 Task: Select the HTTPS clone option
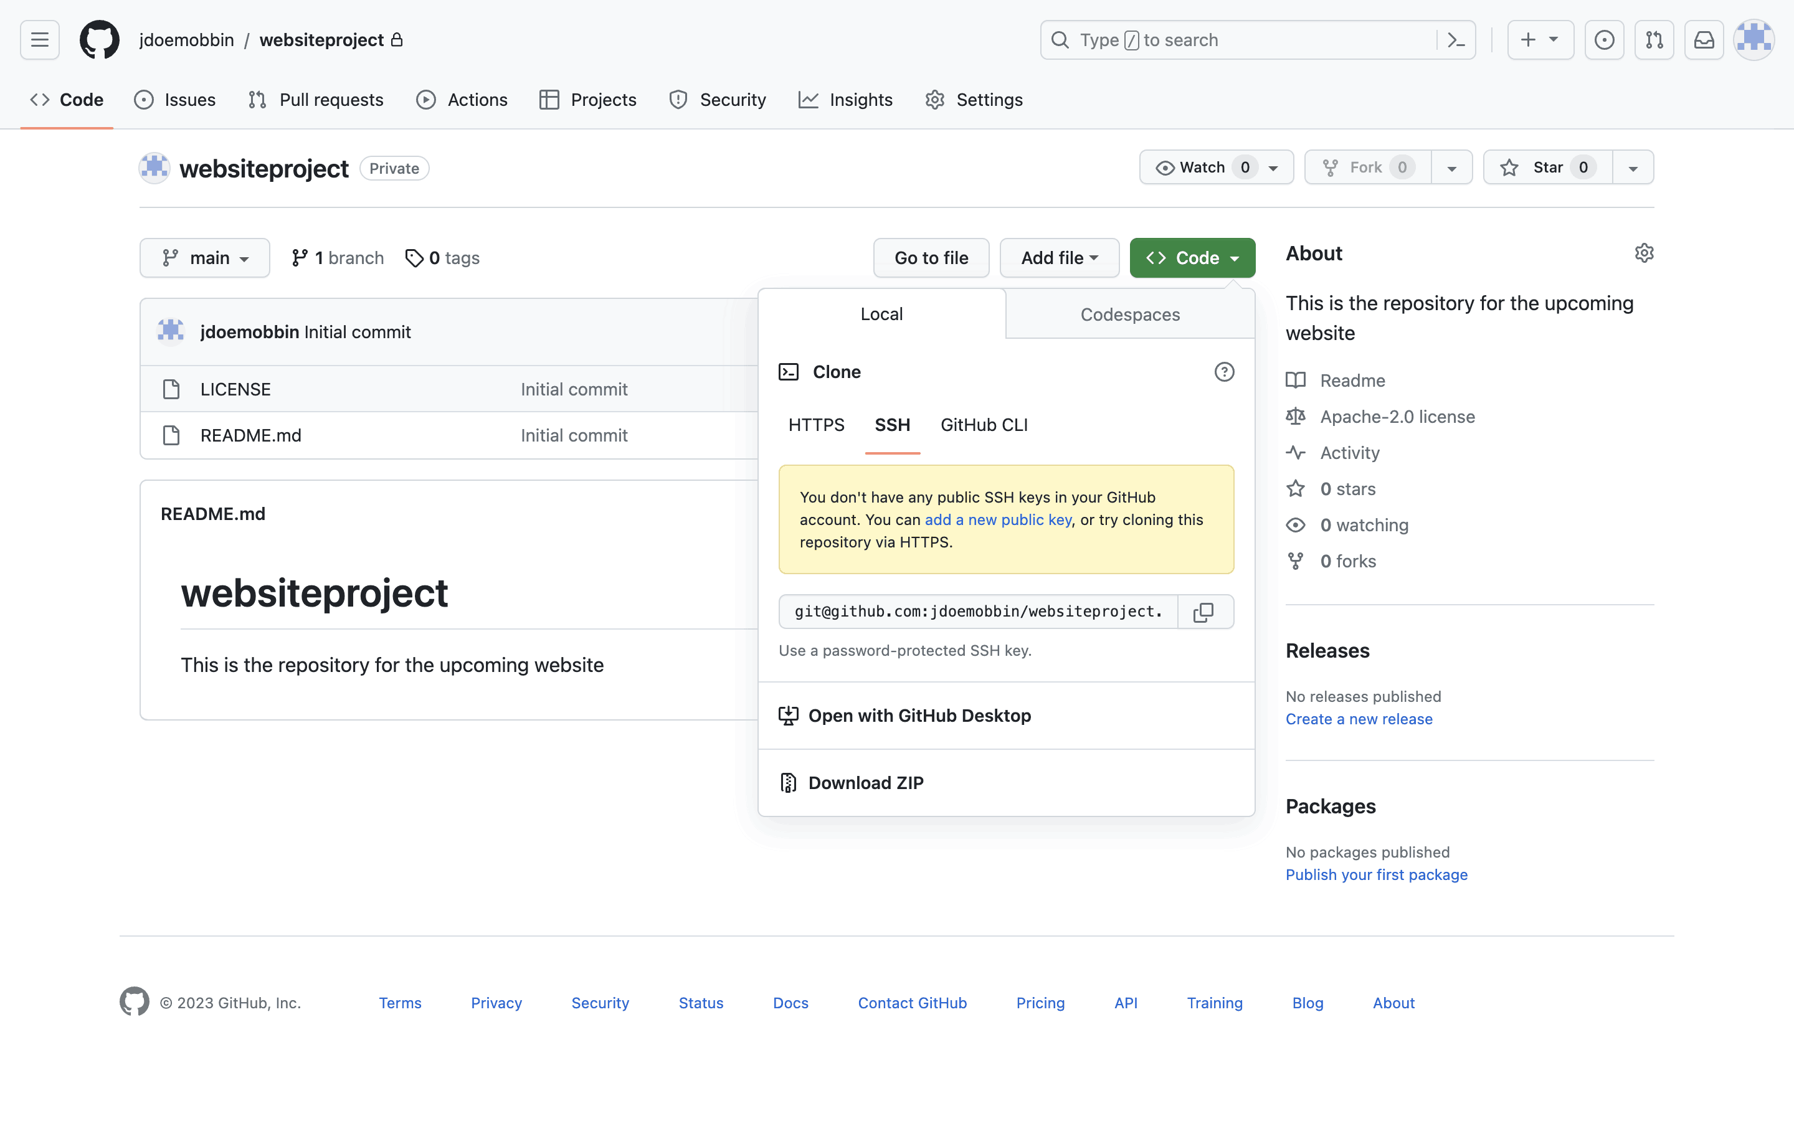click(816, 425)
